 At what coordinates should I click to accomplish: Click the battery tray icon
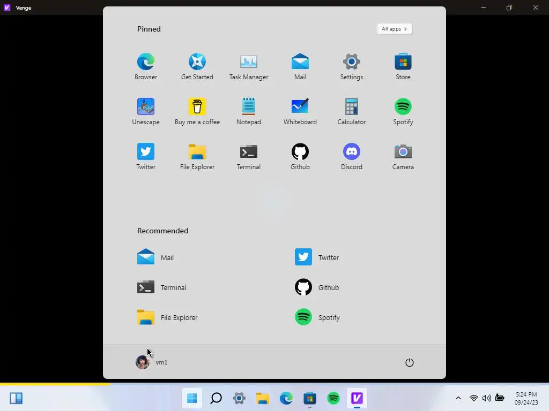coord(500,398)
